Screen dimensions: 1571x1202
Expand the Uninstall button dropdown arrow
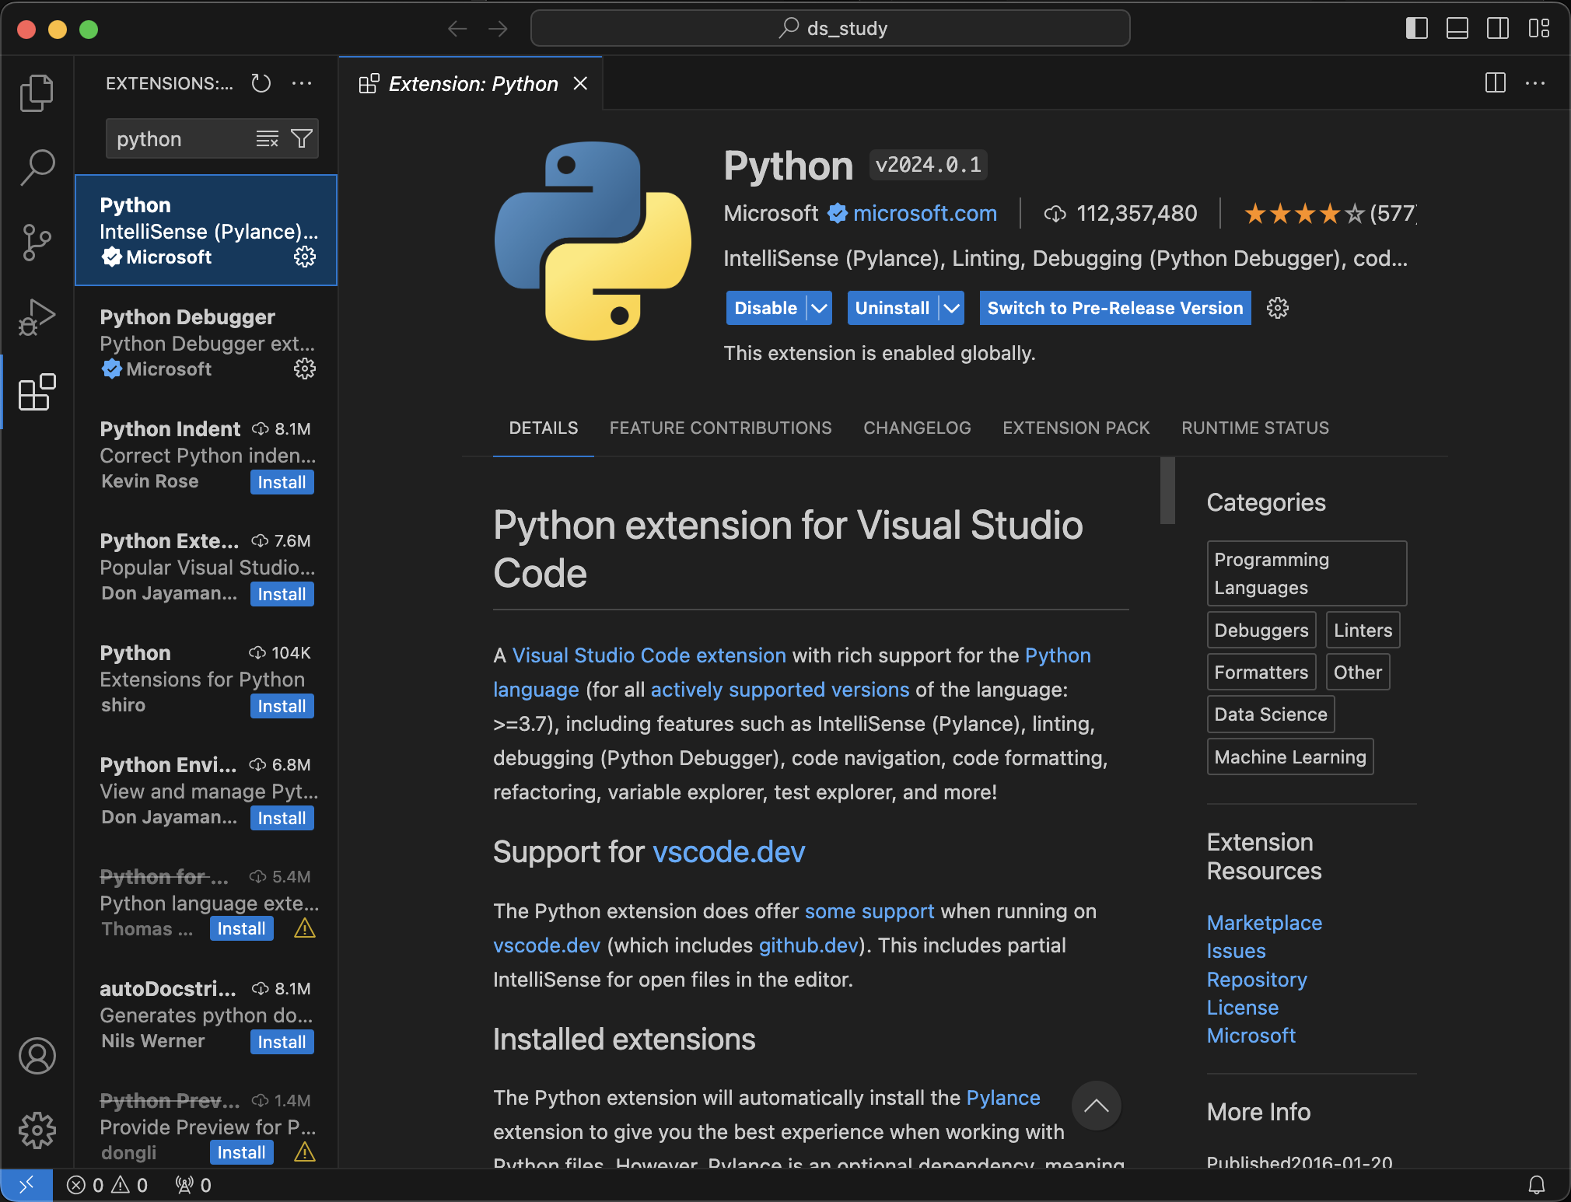point(951,308)
